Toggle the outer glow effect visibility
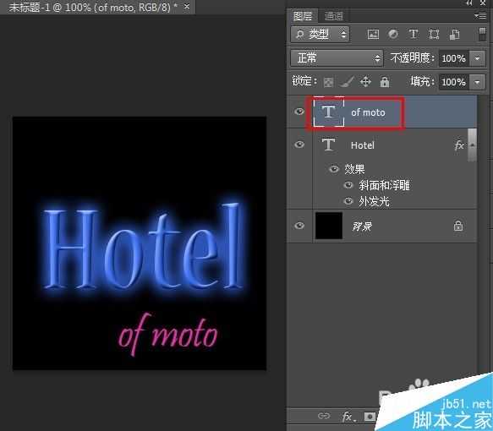Screen dimensions: 493x431 coord(348,201)
